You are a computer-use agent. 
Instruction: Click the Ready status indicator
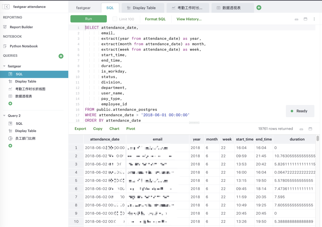pos(300,111)
